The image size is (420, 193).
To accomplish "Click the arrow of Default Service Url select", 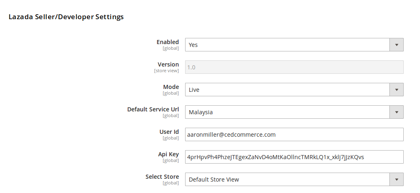I will (x=396, y=112).
